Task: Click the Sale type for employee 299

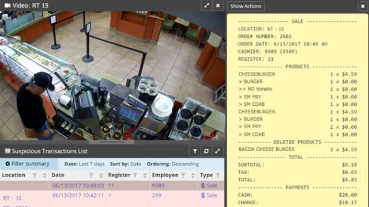Action: coord(209,195)
